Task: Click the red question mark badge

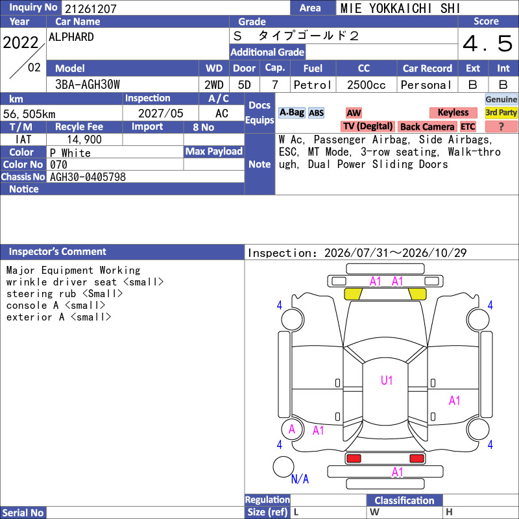Action: [x=501, y=127]
